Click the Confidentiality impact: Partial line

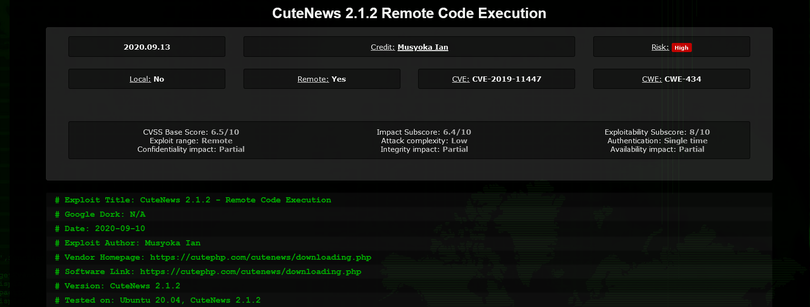click(191, 149)
